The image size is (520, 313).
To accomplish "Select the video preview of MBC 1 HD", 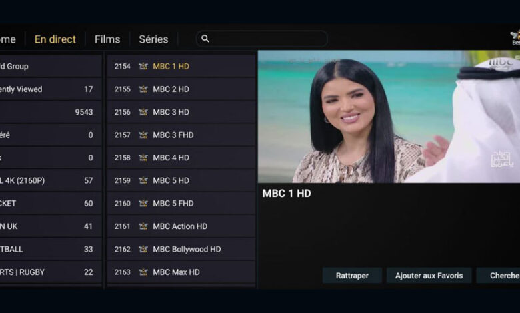I will point(389,117).
